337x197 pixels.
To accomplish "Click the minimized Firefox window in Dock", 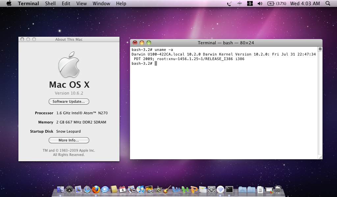I will (x=269, y=190).
